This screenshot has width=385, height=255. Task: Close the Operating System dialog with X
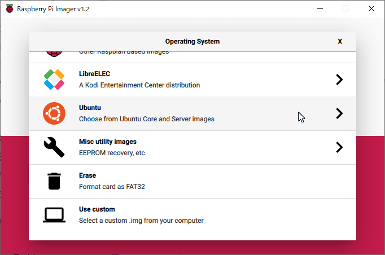point(340,41)
